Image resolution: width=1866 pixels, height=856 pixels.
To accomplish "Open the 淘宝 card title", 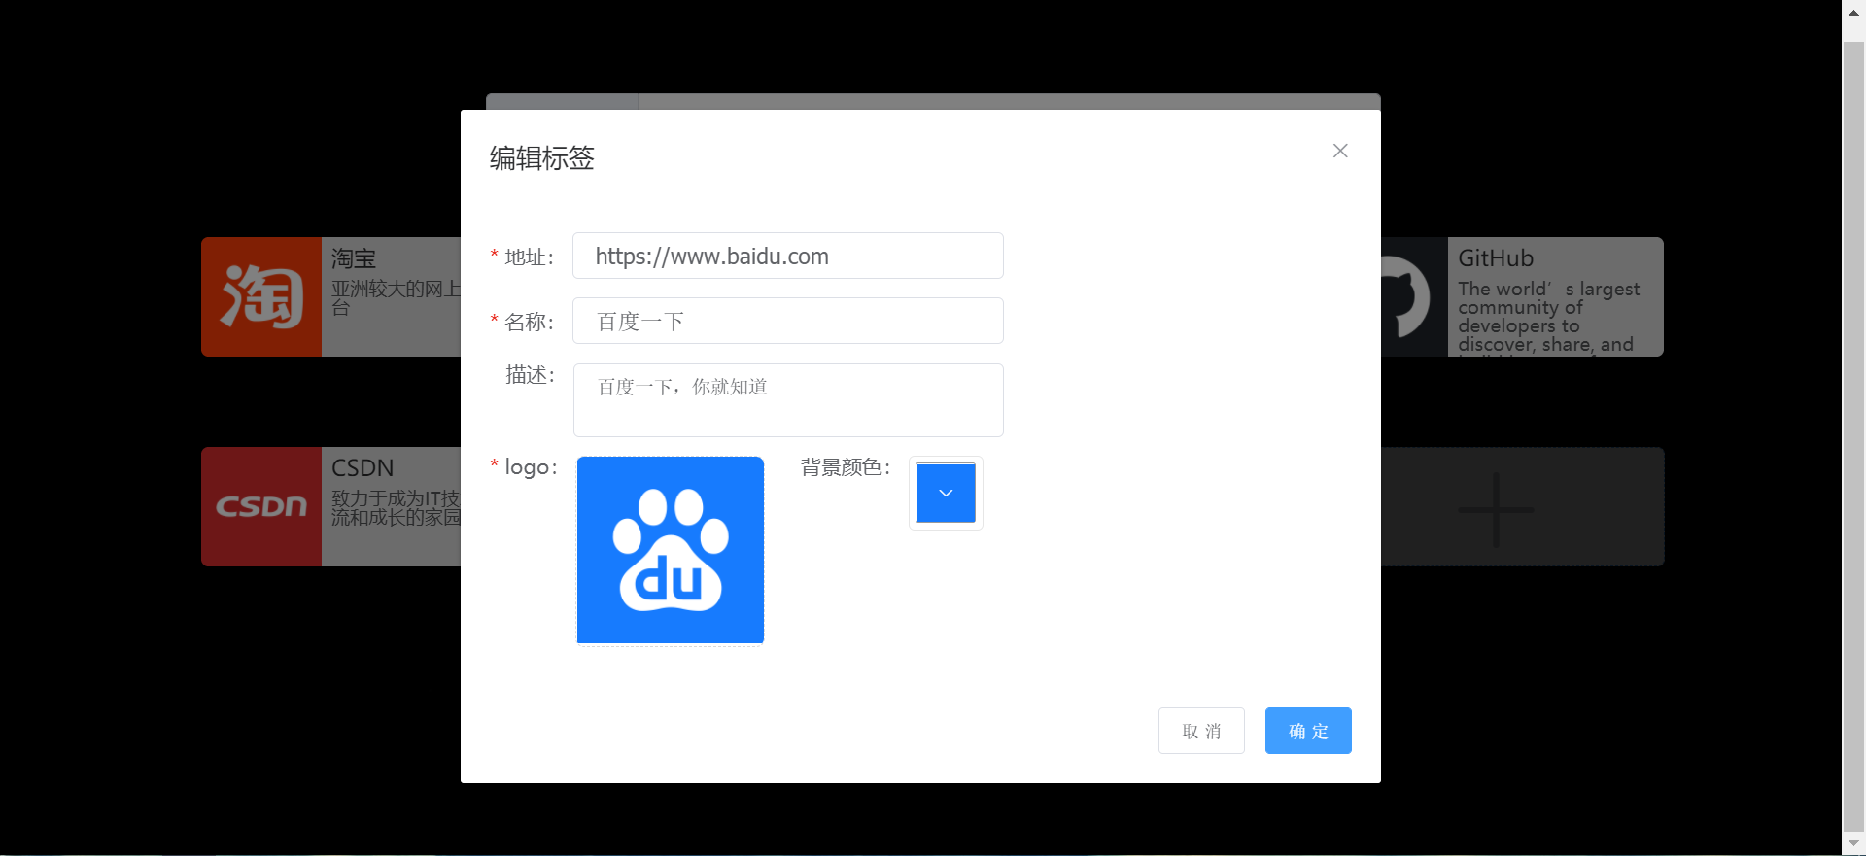I will (x=354, y=258).
